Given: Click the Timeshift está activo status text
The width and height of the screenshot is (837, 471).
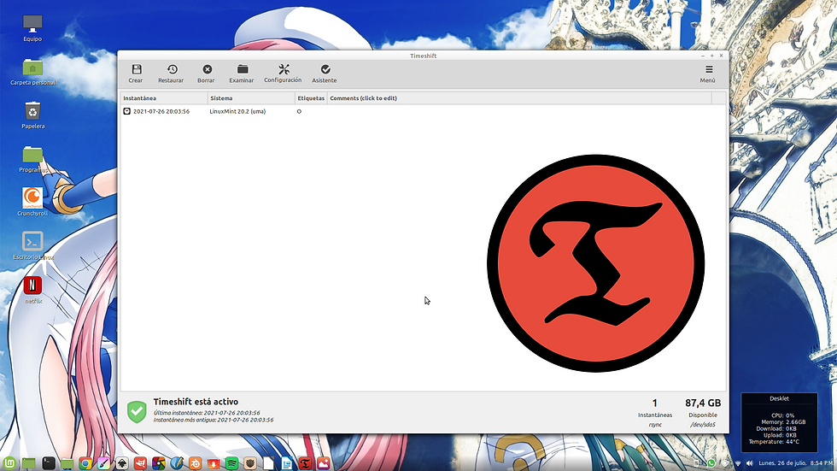Looking at the screenshot, I should 196,402.
